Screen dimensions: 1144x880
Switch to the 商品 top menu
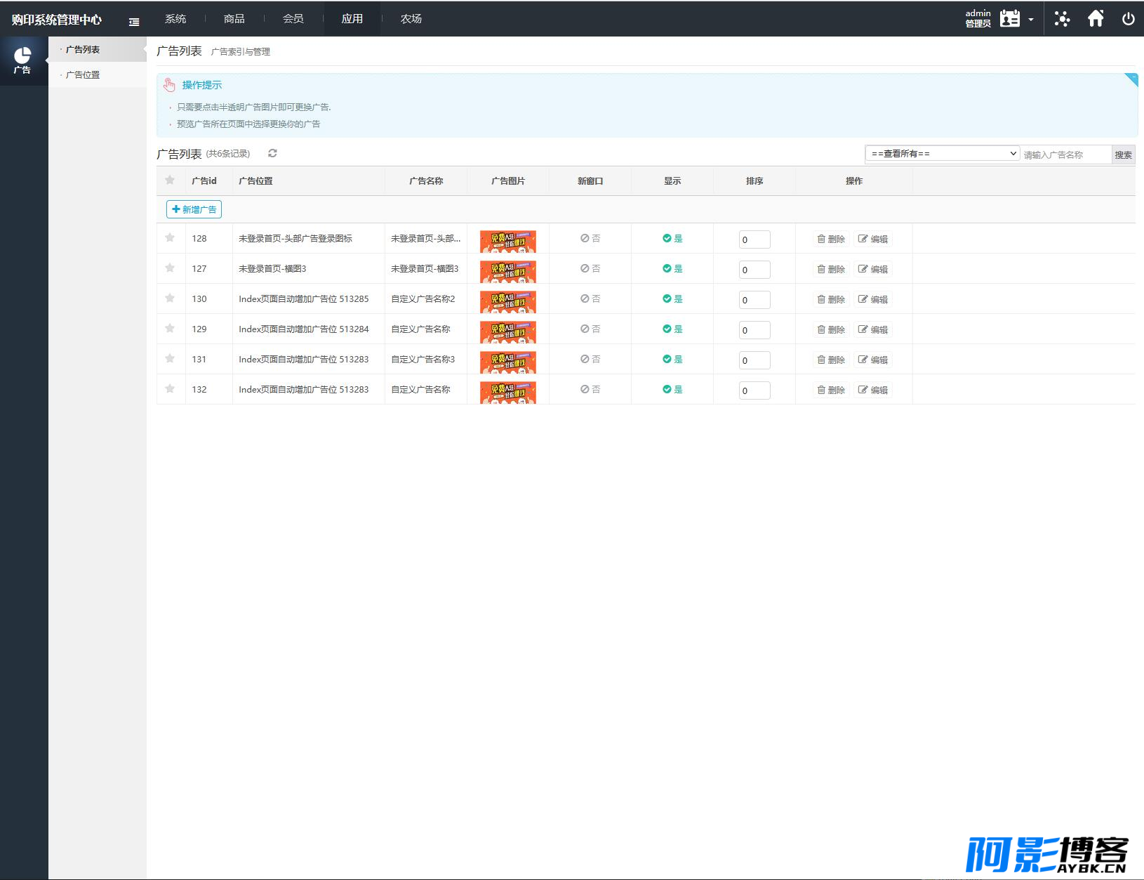point(234,19)
